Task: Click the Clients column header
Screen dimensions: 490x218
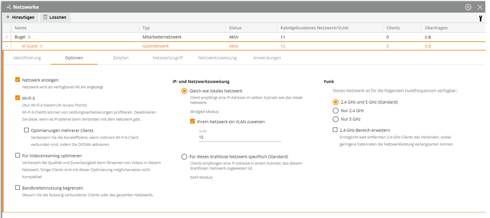Action: click(x=393, y=28)
